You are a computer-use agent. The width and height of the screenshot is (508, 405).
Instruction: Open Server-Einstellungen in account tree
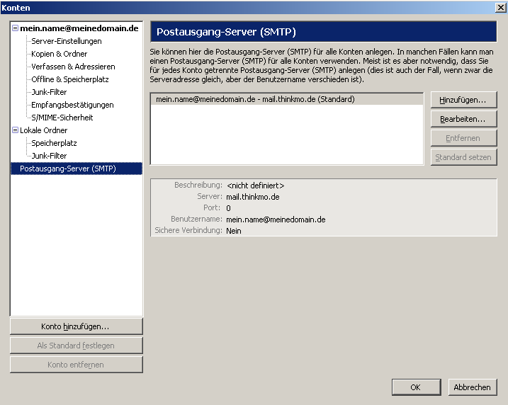[x=66, y=41]
